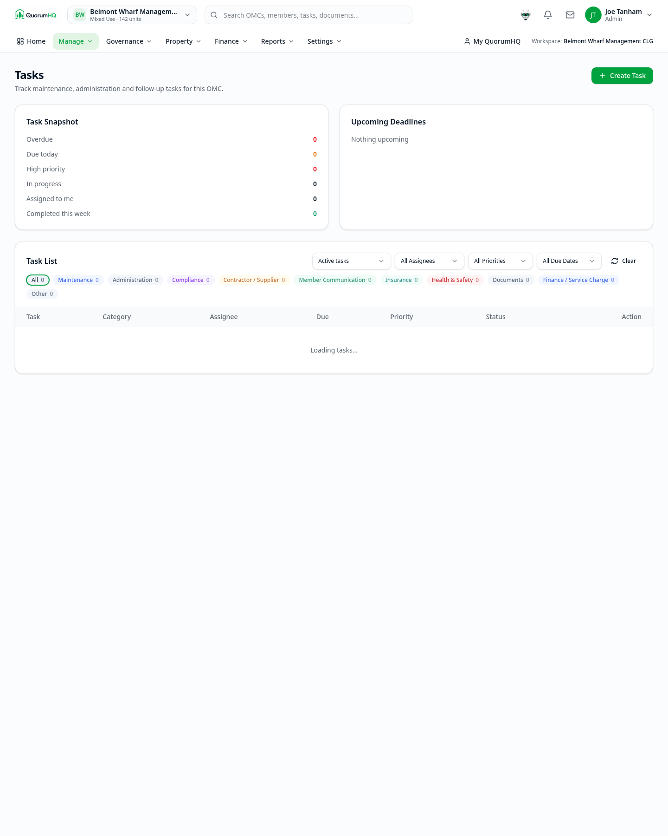The width and height of the screenshot is (668, 836).
Task: Click the search magnifier icon
Action: tap(214, 15)
